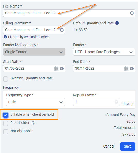
Task: Click into the Fee Name text field
Action: 69,13
